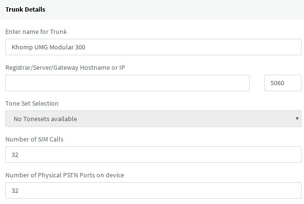304x204 pixels.
Task: Focus the Physical PSTN Ports input
Action: 153,190
